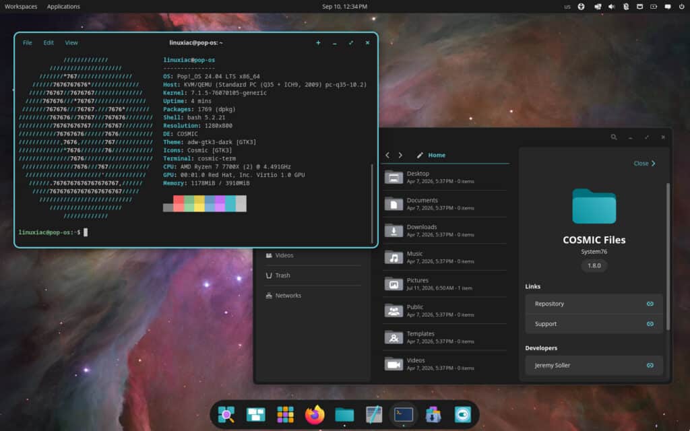
Task: Select Networks in the Files sidebar
Action: [x=313, y=296]
